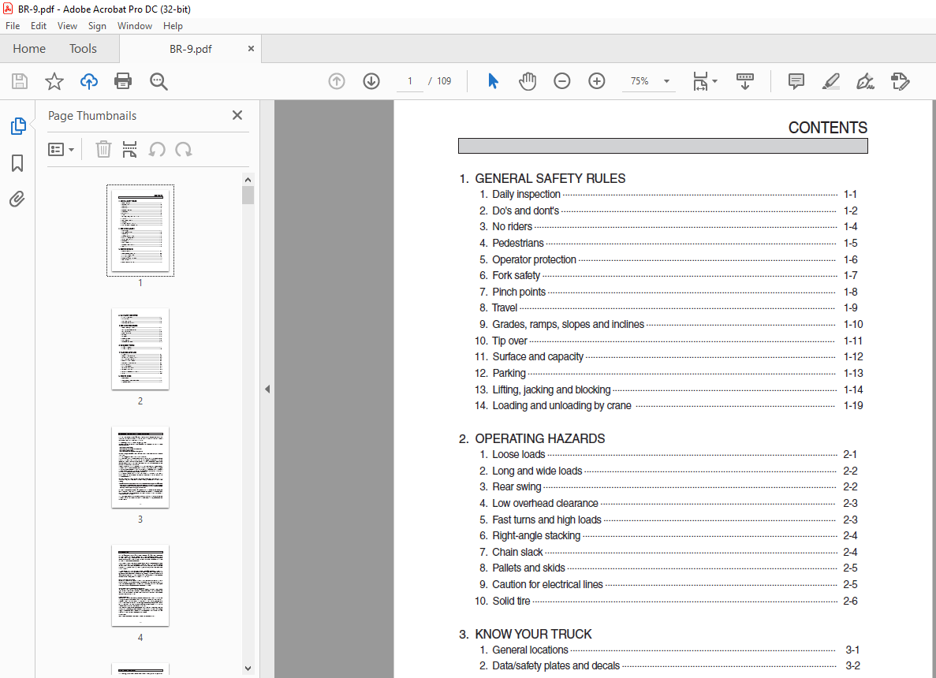
Task: Open the Add comment sticky note tool
Action: point(796,81)
